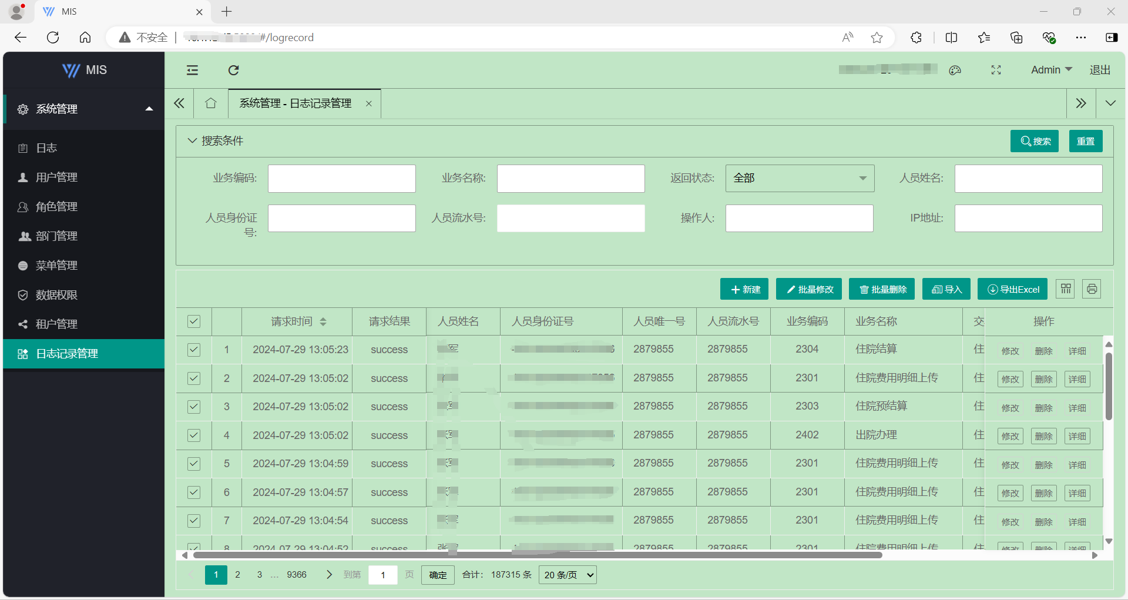Click the browser home icon
The height and width of the screenshot is (600, 1128).
[x=85, y=38]
